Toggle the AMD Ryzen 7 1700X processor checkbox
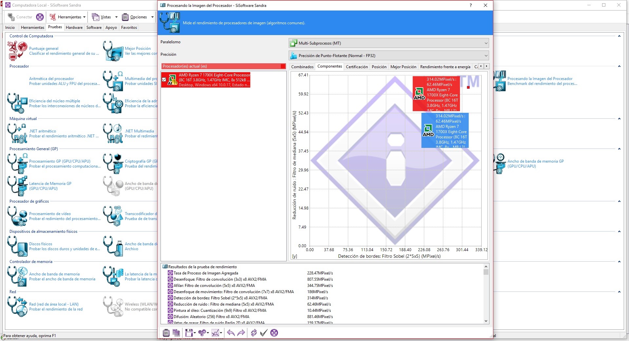Screen dimensions: 629x341 click(164, 80)
